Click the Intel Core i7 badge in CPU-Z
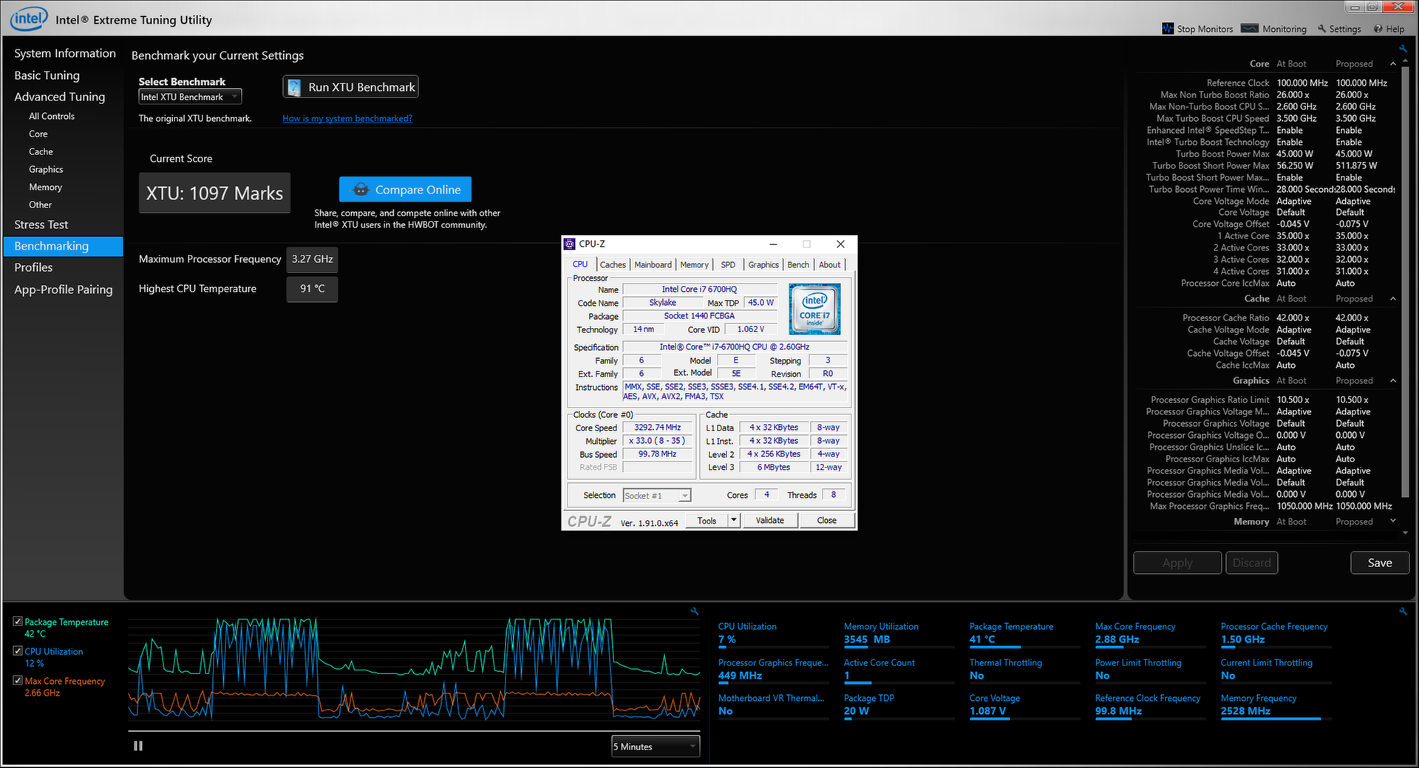The width and height of the screenshot is (1419, 768). [x=814, y=309]
